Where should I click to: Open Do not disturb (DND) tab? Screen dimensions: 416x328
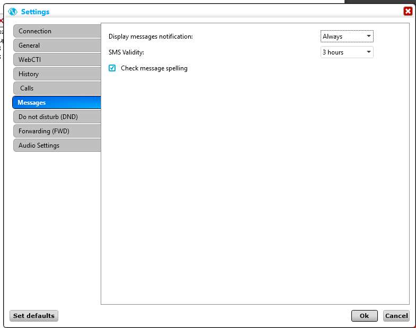click(x=57, y=117)
